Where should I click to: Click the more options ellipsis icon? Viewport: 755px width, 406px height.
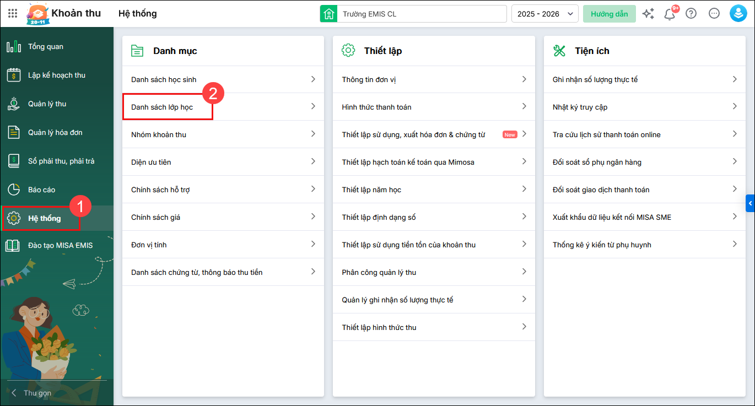tap(714, 14)
